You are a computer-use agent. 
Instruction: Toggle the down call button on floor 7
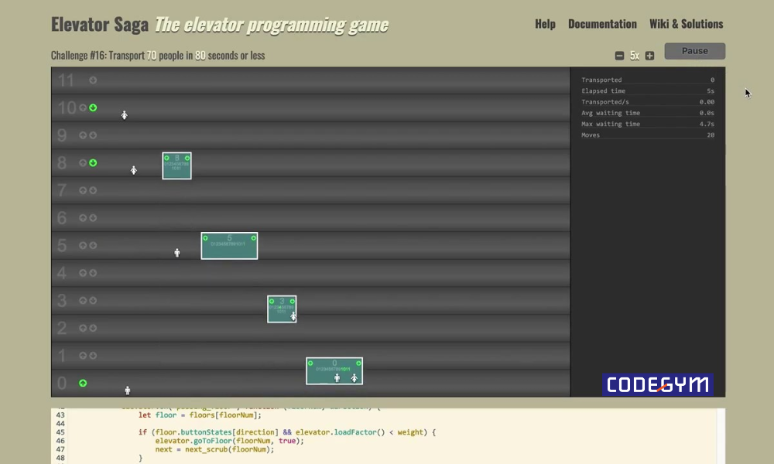[x=93, y=190]
